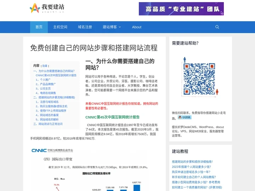255x191 pixels.
Task: Jump to 2, 购买云服务器/虚拟主机 section
Action: click(51, 106)
